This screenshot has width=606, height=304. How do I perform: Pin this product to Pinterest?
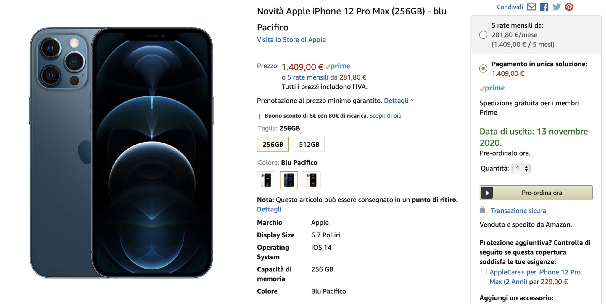tap(568, 7)
